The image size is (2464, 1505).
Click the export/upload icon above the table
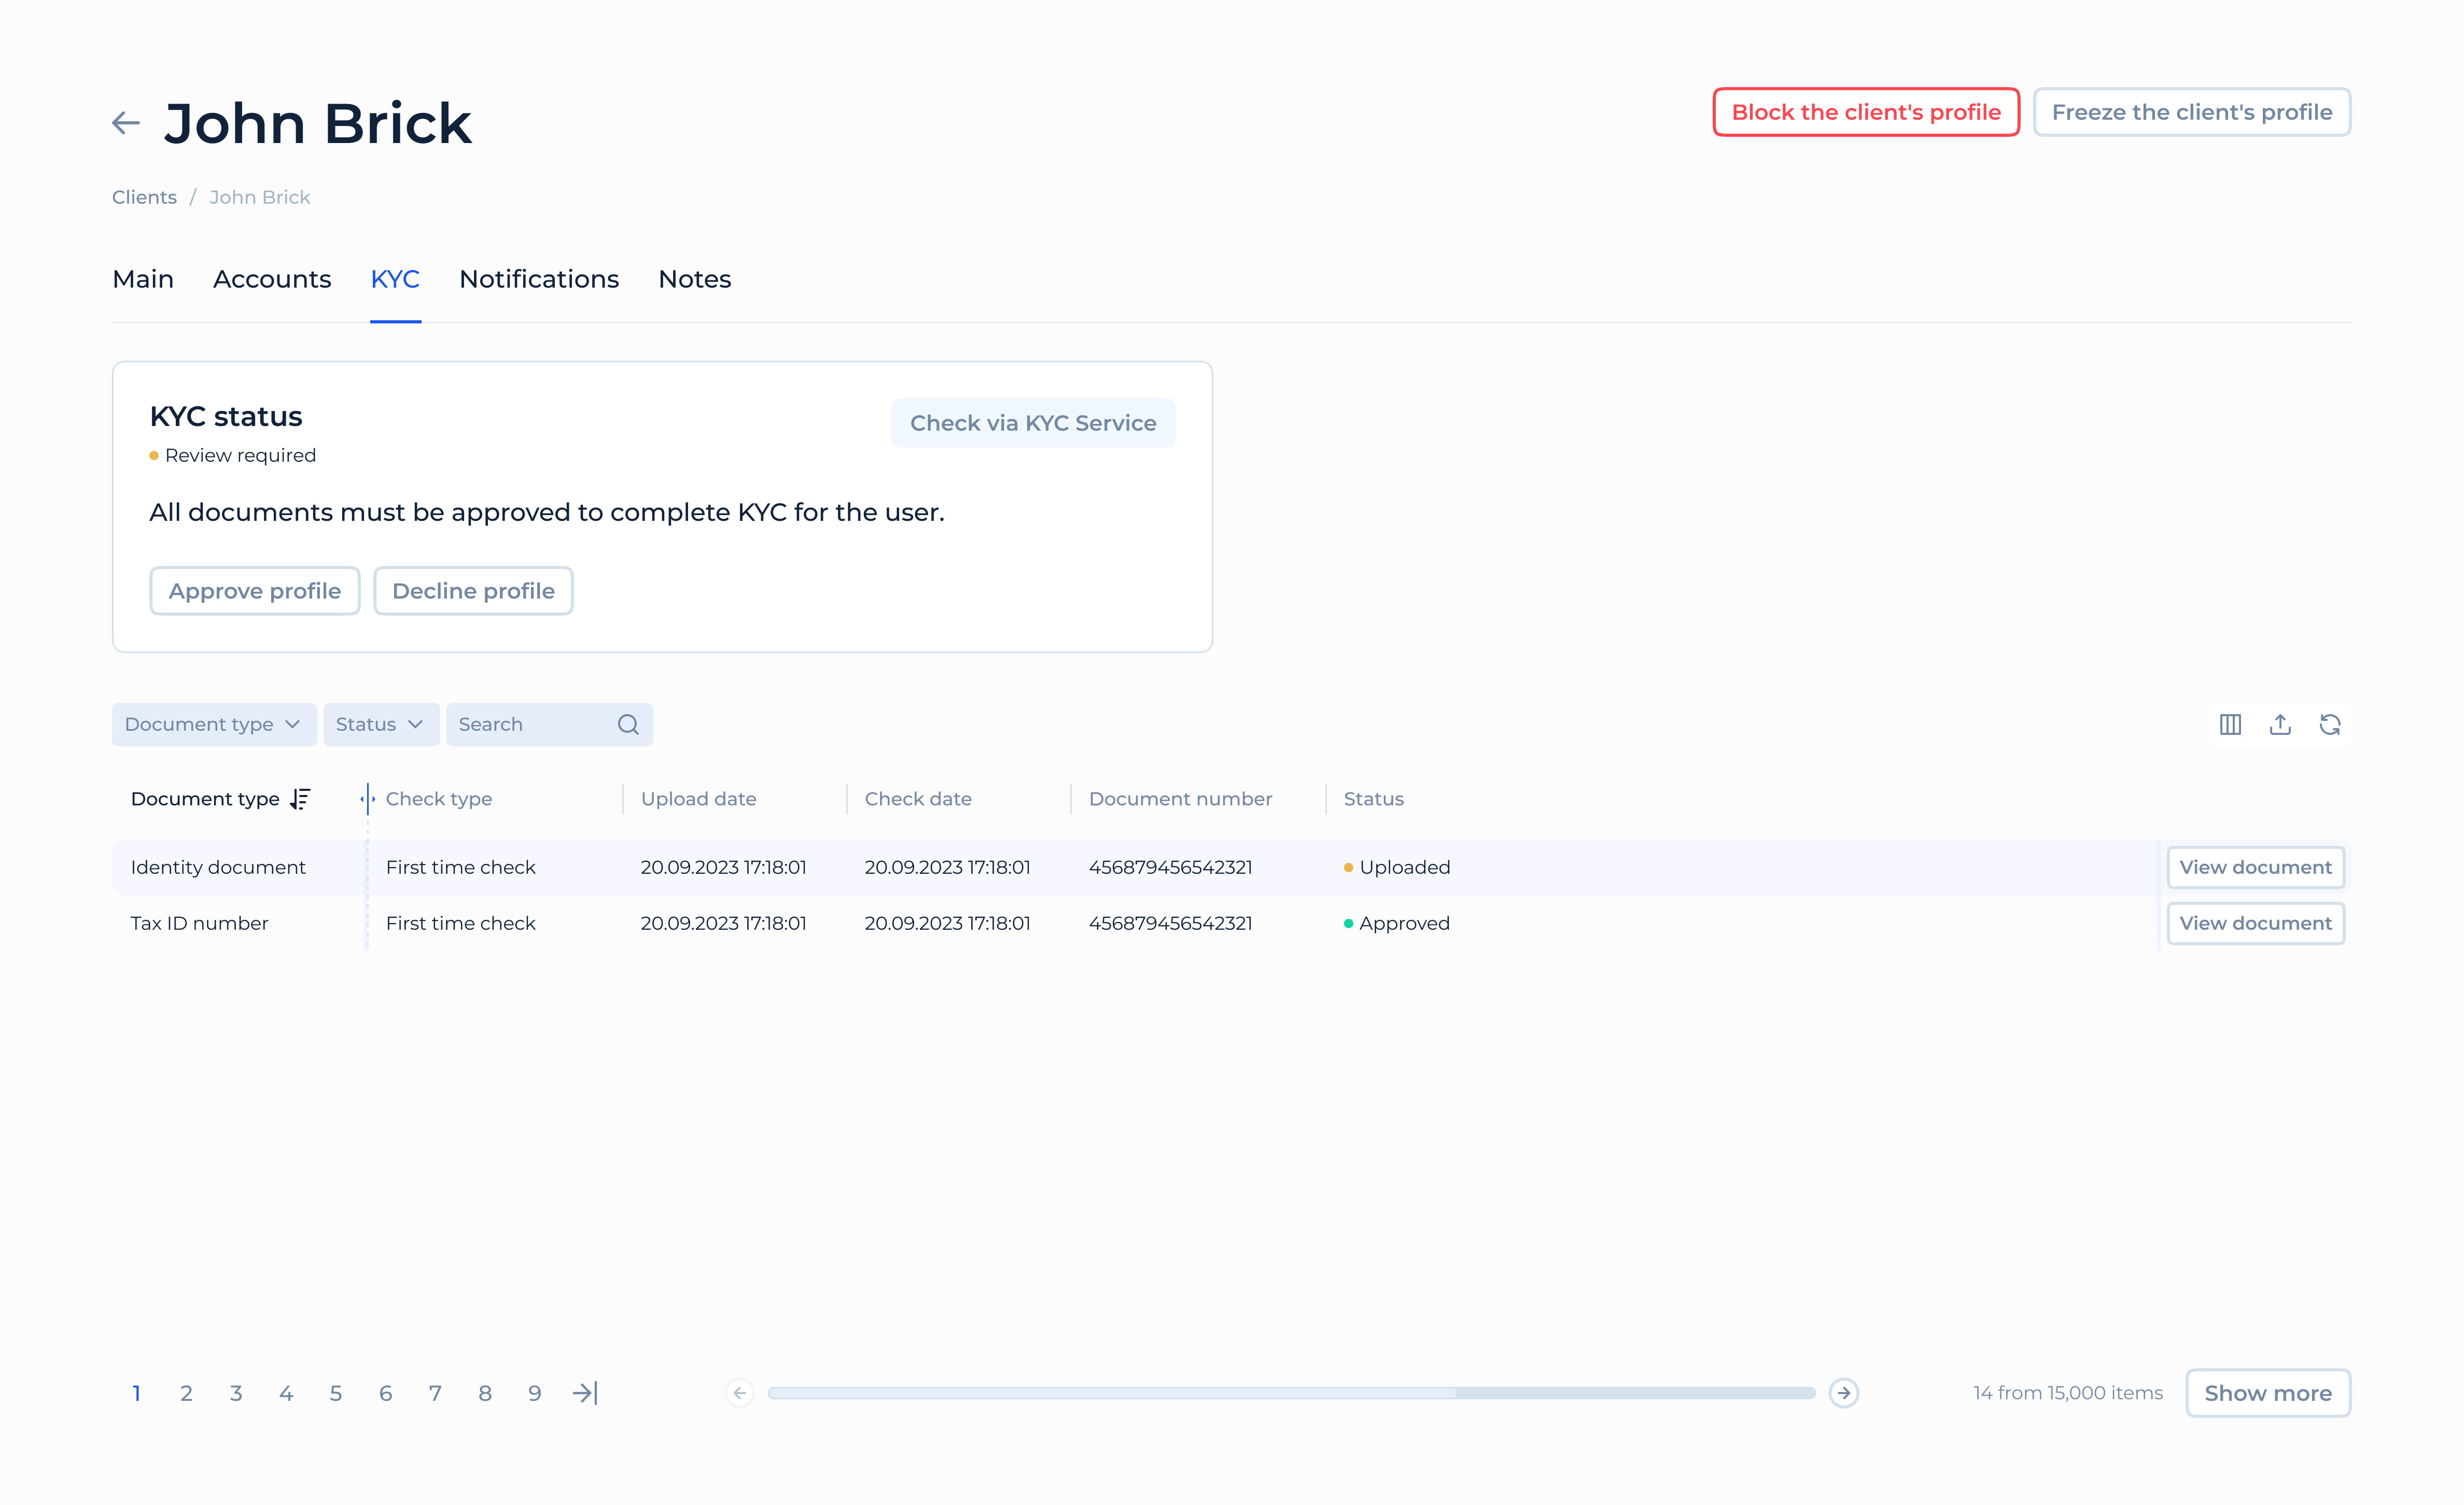[2280, 723]
